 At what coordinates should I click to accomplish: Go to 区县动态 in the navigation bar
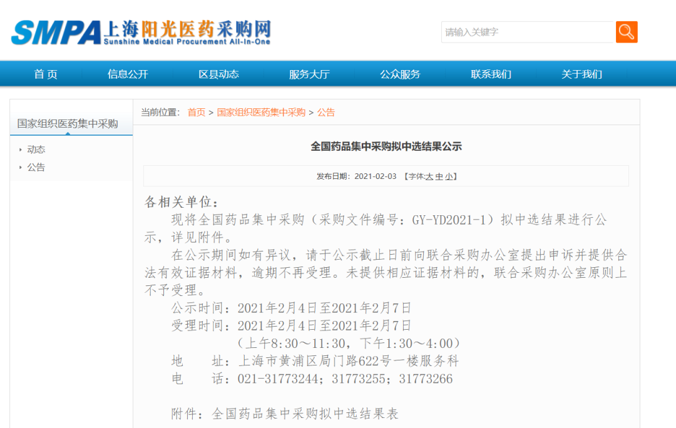218,74
